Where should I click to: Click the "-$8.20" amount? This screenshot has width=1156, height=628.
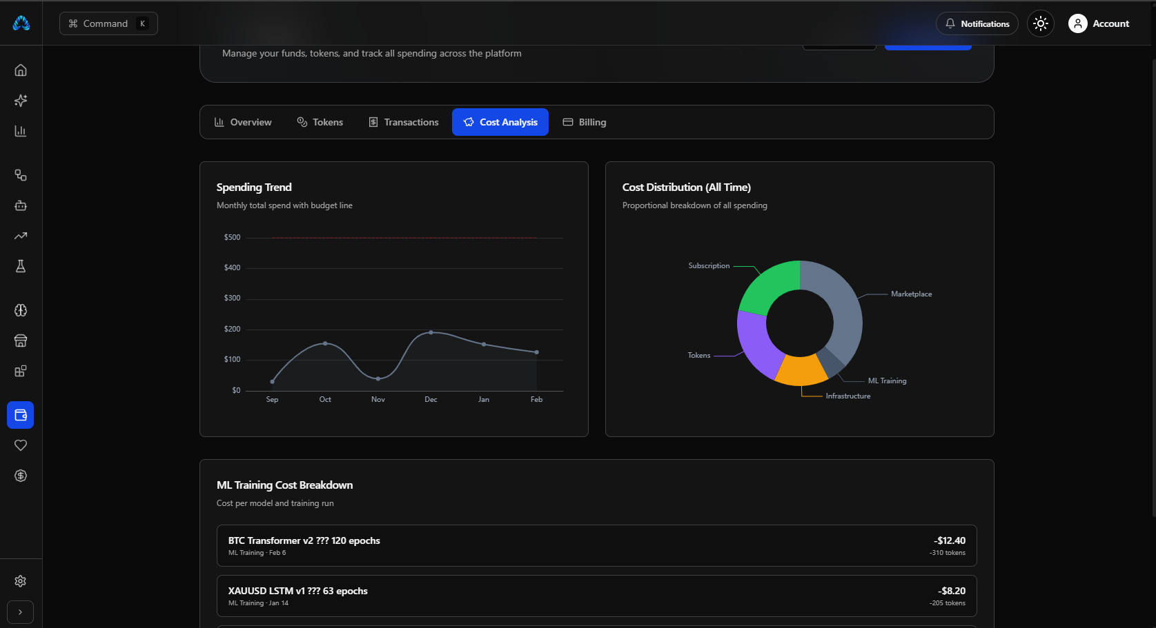[x=952, y=591]
